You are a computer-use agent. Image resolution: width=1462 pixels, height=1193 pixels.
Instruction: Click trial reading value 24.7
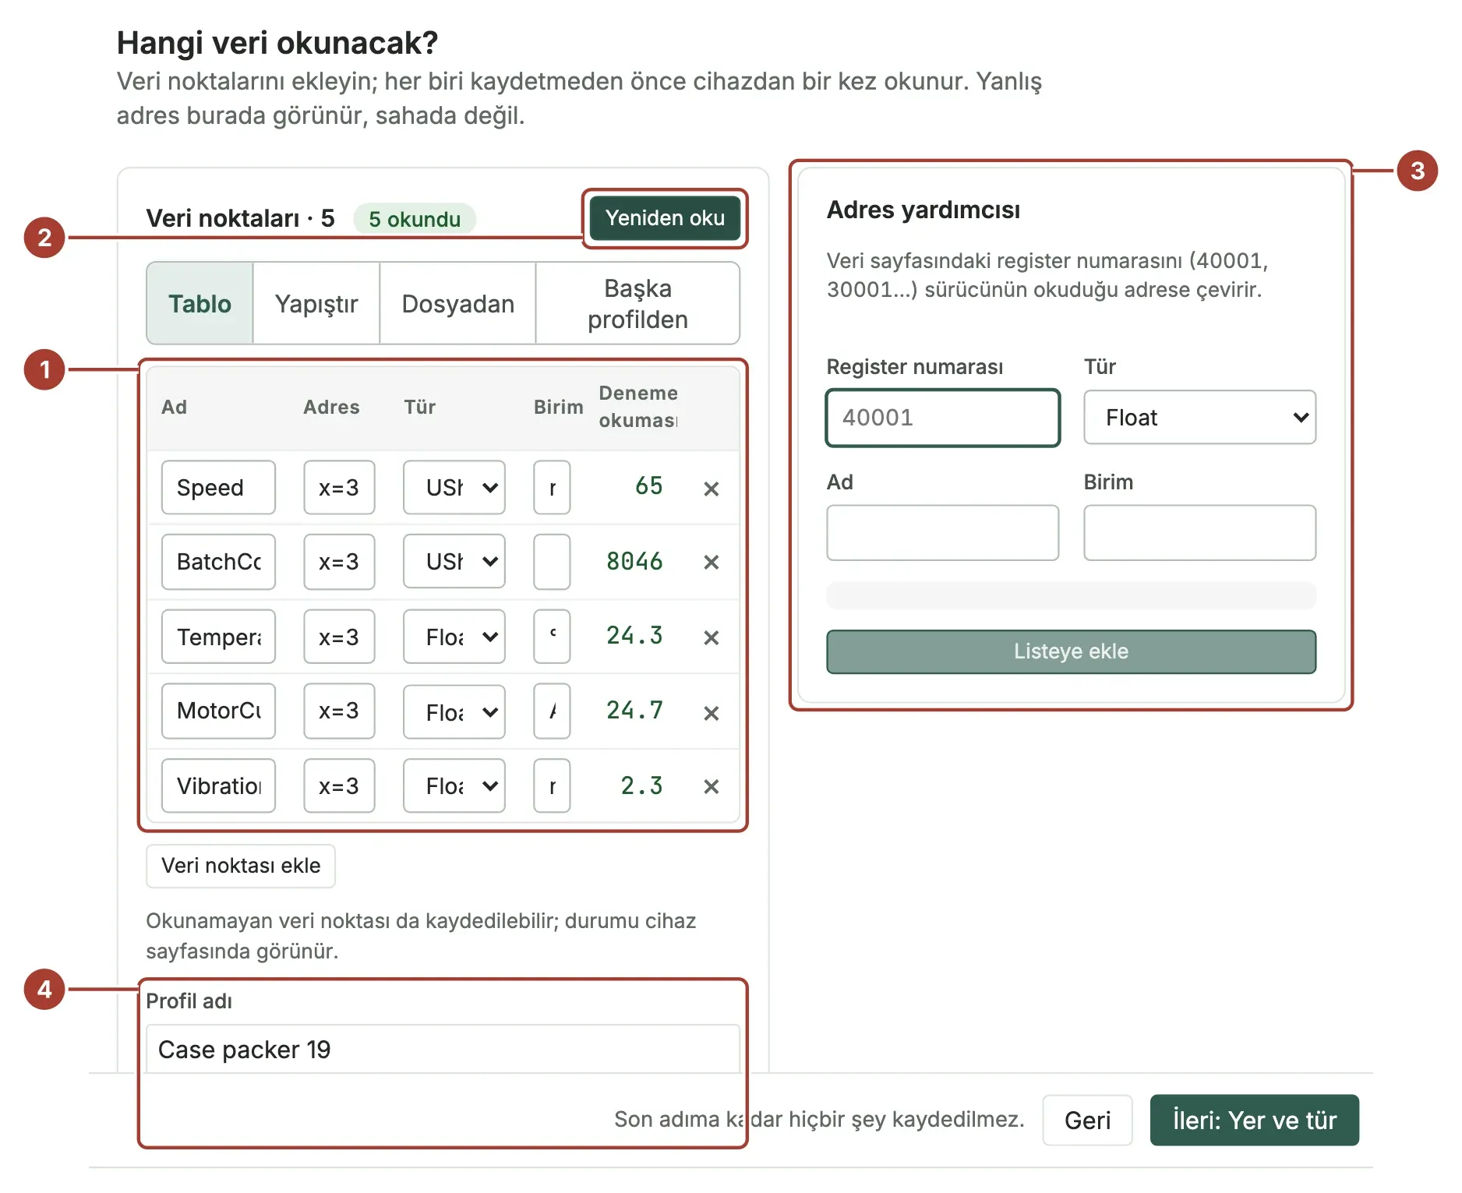point(634,710)
